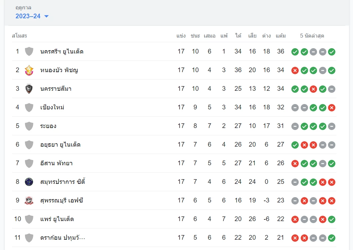Click เชียงใหม่'s latest match loss icon
The height and width of the screenshot is (250, 353).
(x=331, y=108)
